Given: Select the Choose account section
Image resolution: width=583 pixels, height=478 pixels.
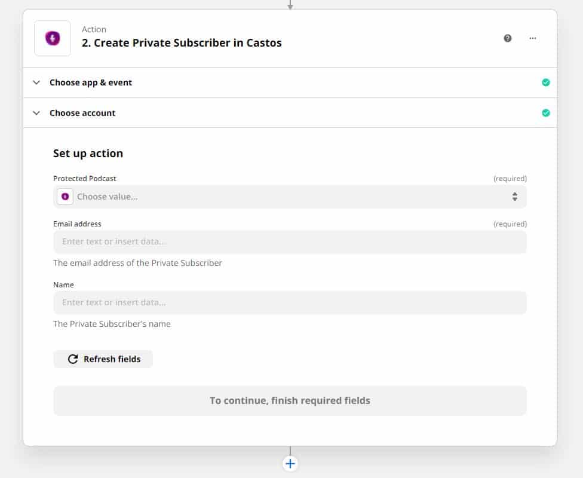Looking at the screenshot, I should tap(290, 113).
